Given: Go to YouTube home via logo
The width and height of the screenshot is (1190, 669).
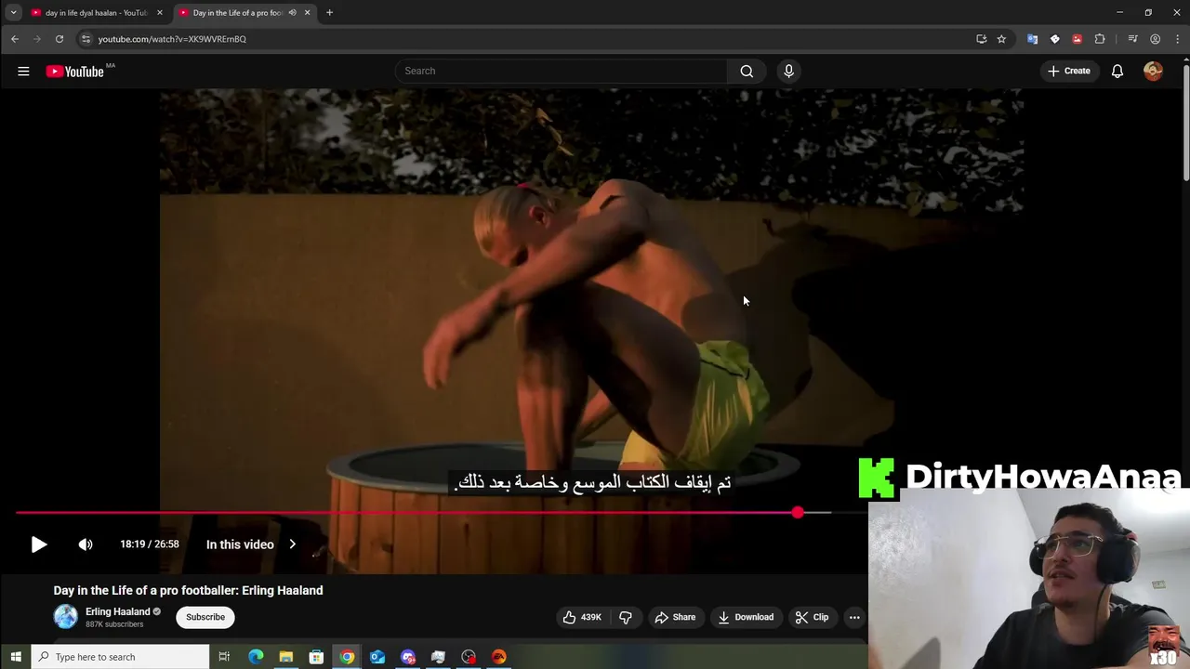Looking at the screenshot, I should [74, 72].
